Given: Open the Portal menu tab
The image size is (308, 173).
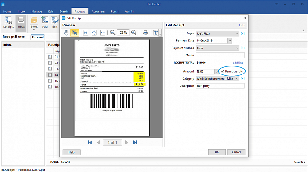Looking at the screenshot, I should pyautogui.click(x=114, y=11).
